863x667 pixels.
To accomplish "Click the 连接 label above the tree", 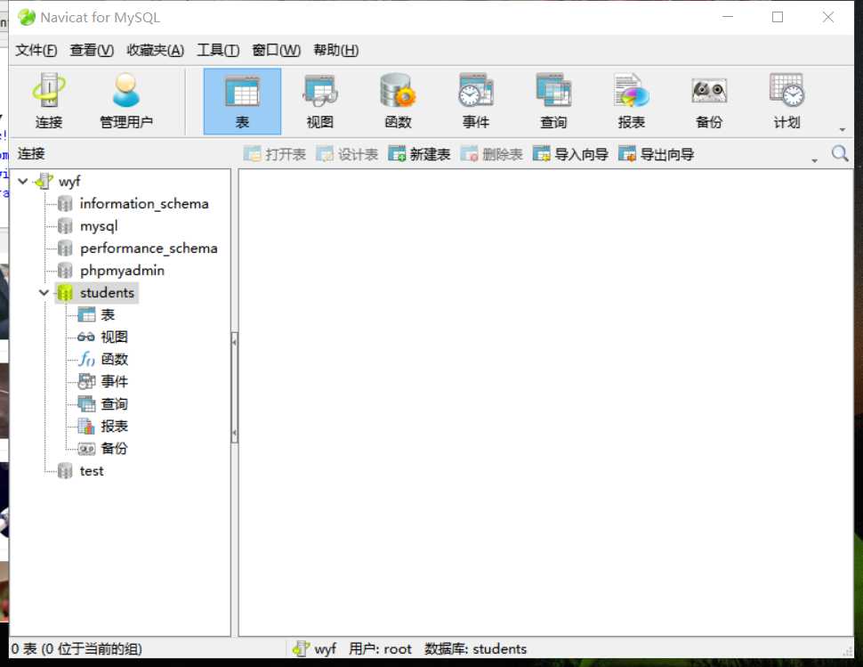I will (31, 154).
